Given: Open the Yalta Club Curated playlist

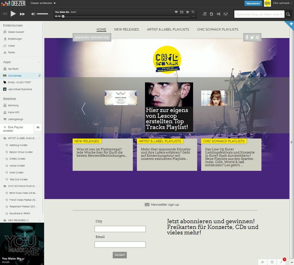Looking at the screenshot, I should 18,179.
